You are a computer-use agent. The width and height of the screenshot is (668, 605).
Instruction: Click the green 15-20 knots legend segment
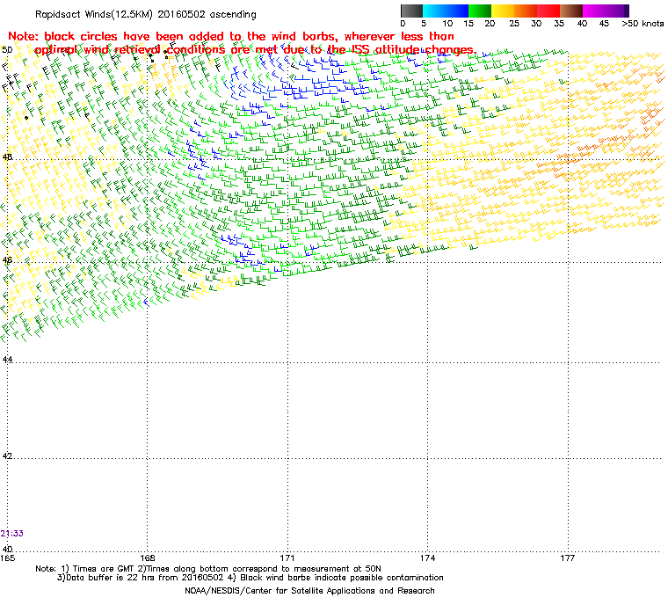coord(480,11)
